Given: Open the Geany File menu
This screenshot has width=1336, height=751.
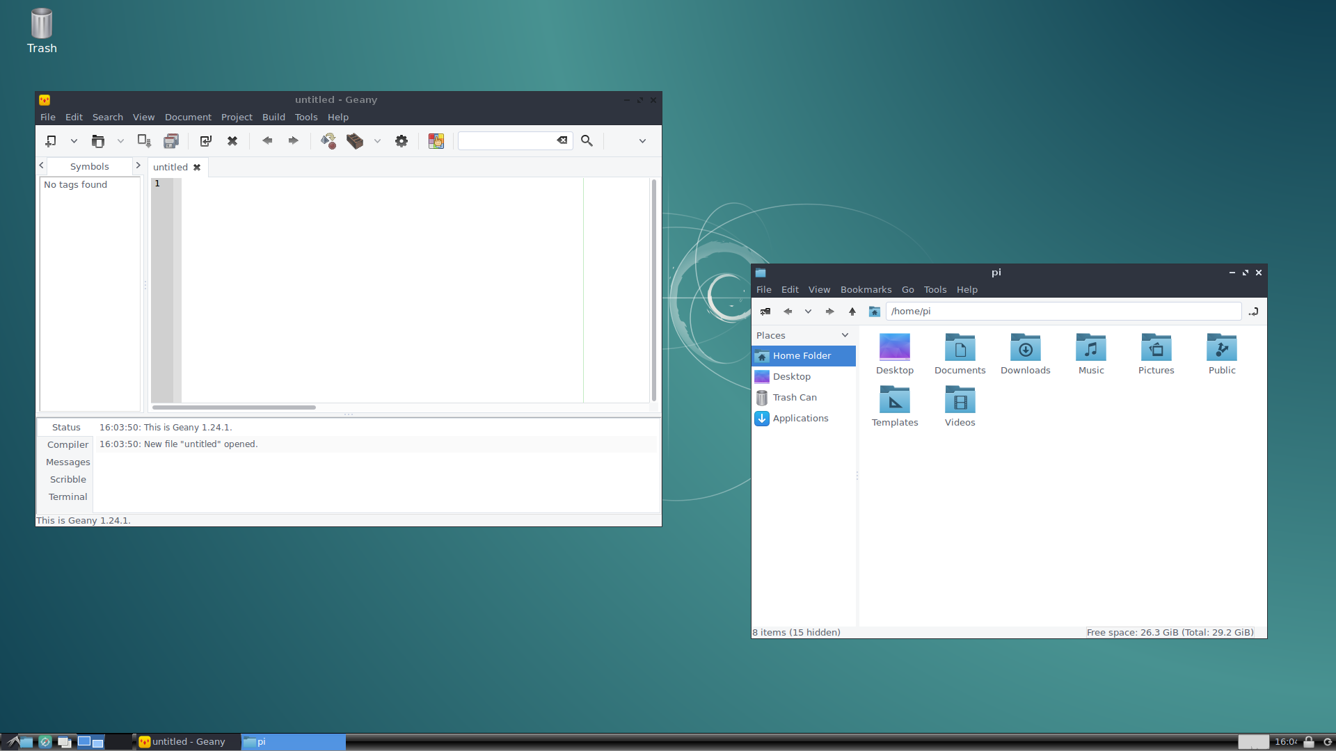Looking at the screenshot, I should [48, 117].
